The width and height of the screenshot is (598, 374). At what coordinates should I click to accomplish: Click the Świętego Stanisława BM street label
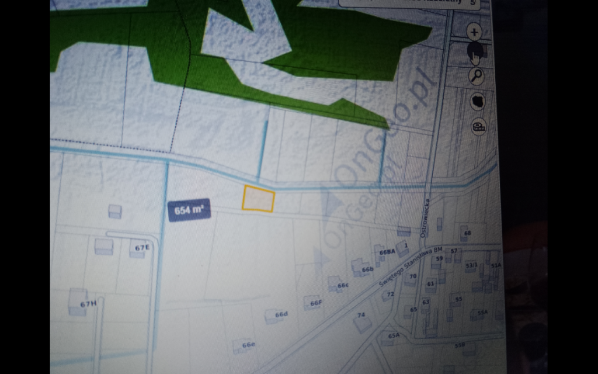pos(411,267)
